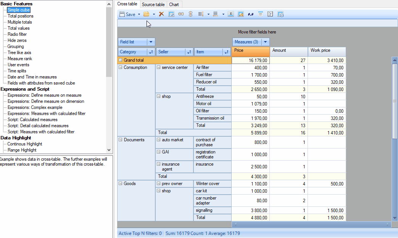This screenshot has width=398, height=238.
Task: Click the #.# number format icon
Action: (251, 14)
